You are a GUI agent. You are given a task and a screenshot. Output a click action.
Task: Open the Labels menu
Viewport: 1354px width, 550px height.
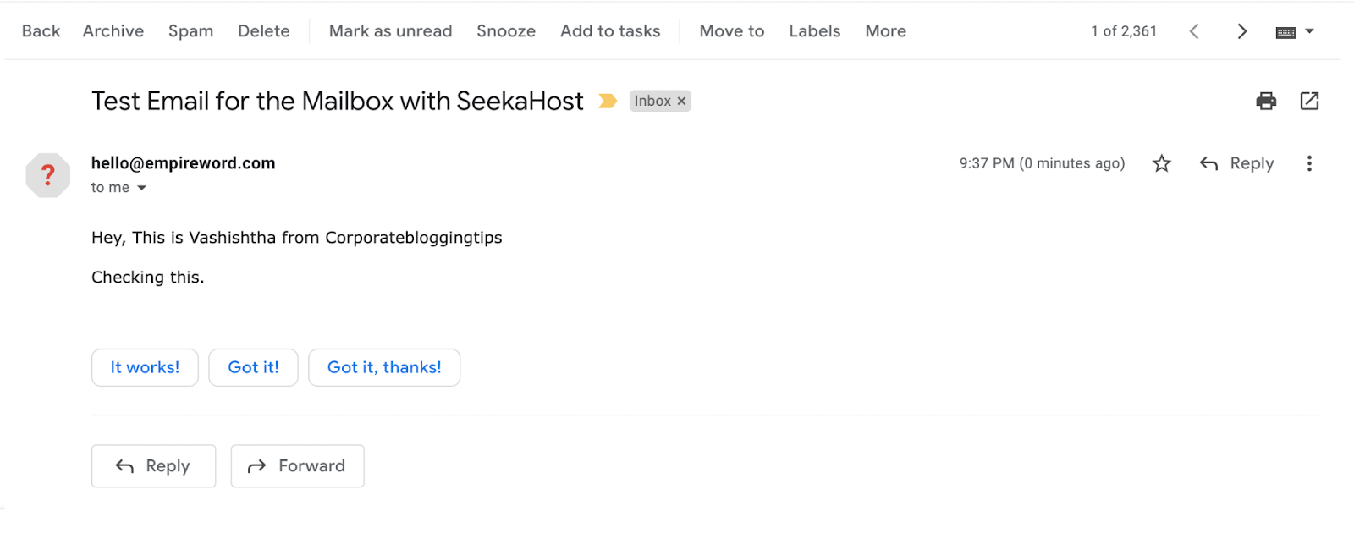point(814,31)
